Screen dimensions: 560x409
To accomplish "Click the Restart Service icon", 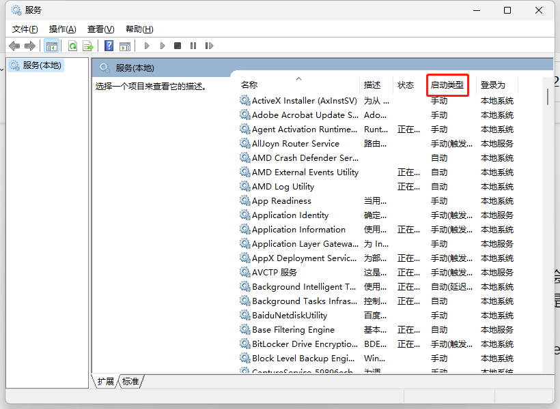I will coord(210,45).
